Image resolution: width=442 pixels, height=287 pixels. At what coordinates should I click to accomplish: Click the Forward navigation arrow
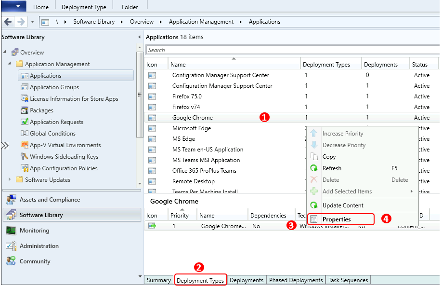(21, 22)
